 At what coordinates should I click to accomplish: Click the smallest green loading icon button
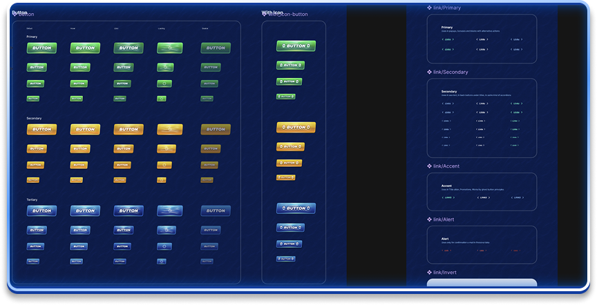point(162,99)
